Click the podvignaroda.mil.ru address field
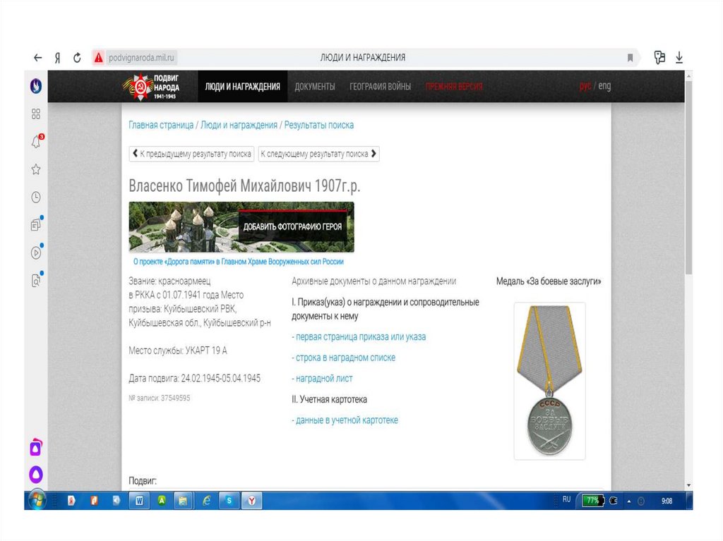 click(x=141, y=58)
